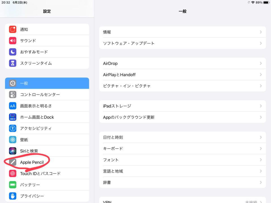The image size is (271, 203).
Task: Tap the red Notifications (通知) icon
Action: (x=13, y=29)
